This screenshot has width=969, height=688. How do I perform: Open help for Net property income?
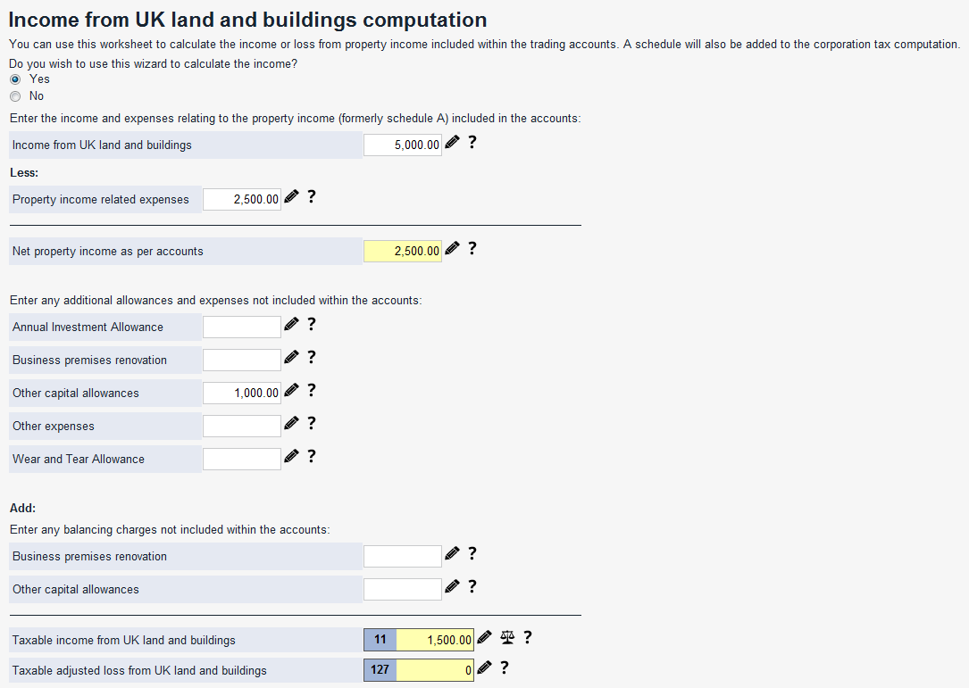(472, 249)
